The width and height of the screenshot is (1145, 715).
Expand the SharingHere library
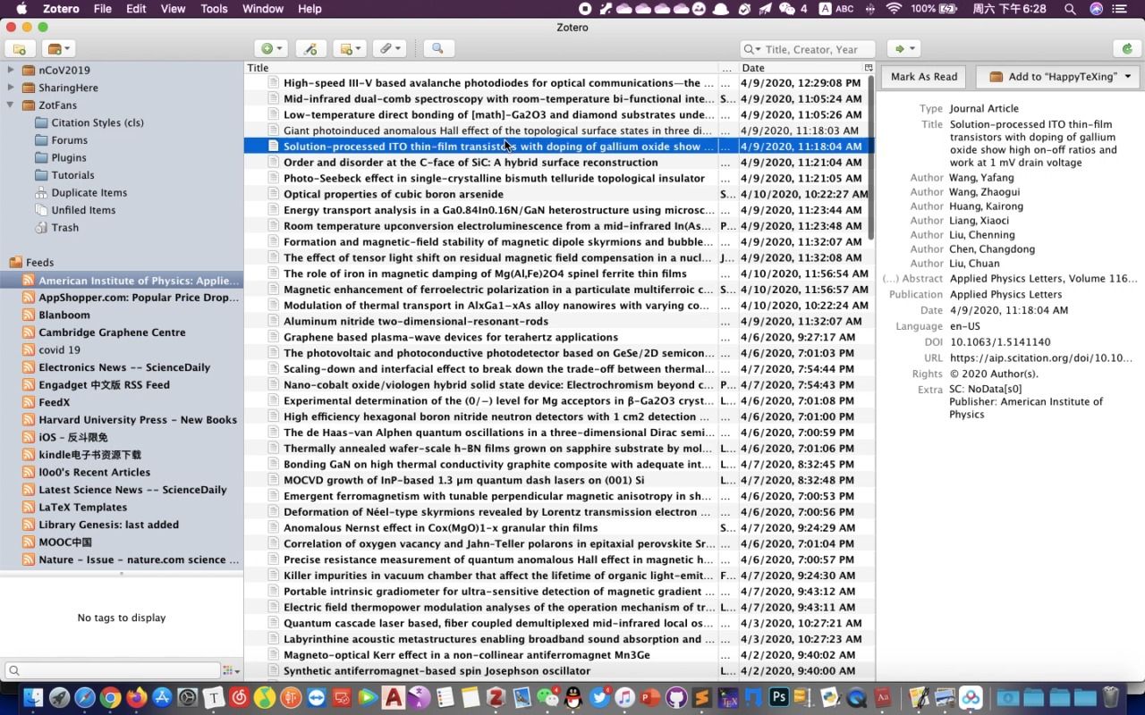11,88
